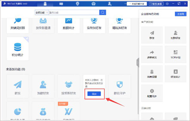Open the 监控加好友 webcam card
The image size is (190, 121).
point(94,26)
